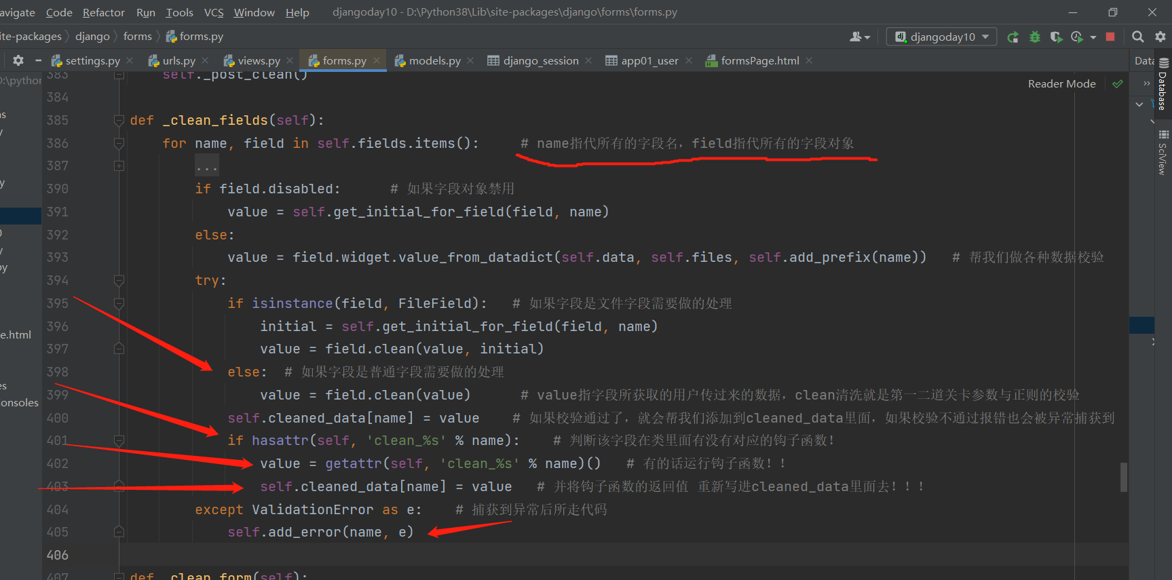Collapse the hasattr if block at line 401
The image size is (1172, 580).
pos(119,440)
